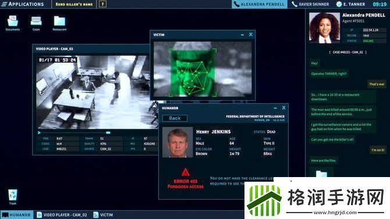The image size is (390, 219).
Task: Minimize the HumanDB window
Action: pos(275,108)
